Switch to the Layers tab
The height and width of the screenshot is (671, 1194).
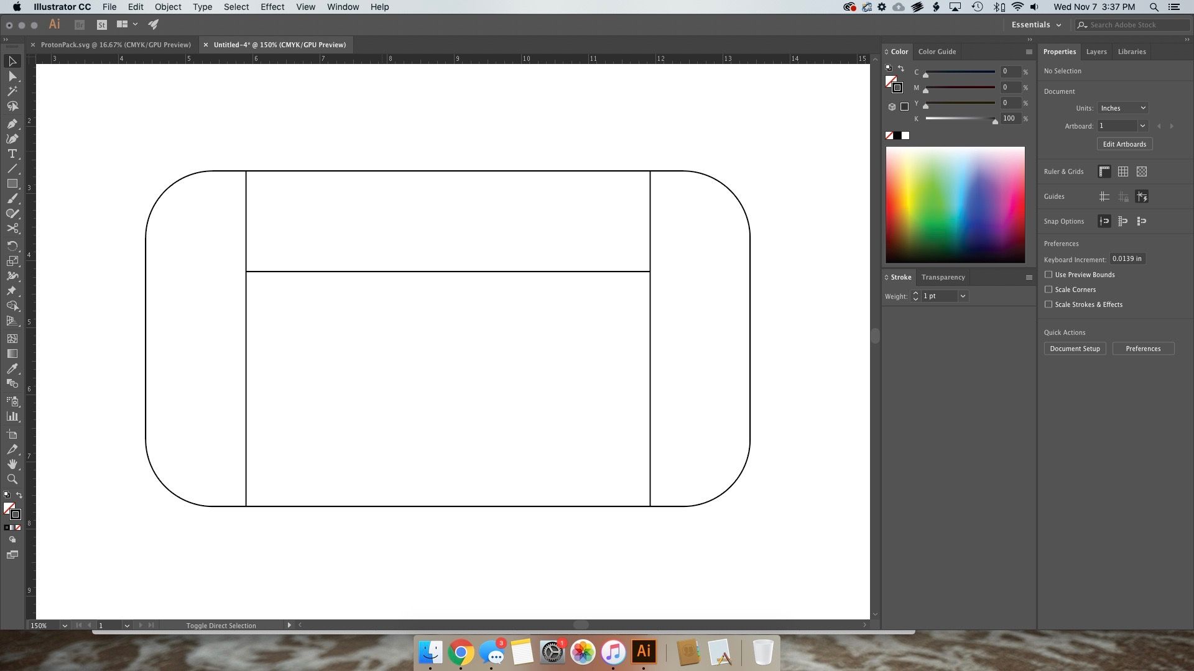(x=1096, y=52)
